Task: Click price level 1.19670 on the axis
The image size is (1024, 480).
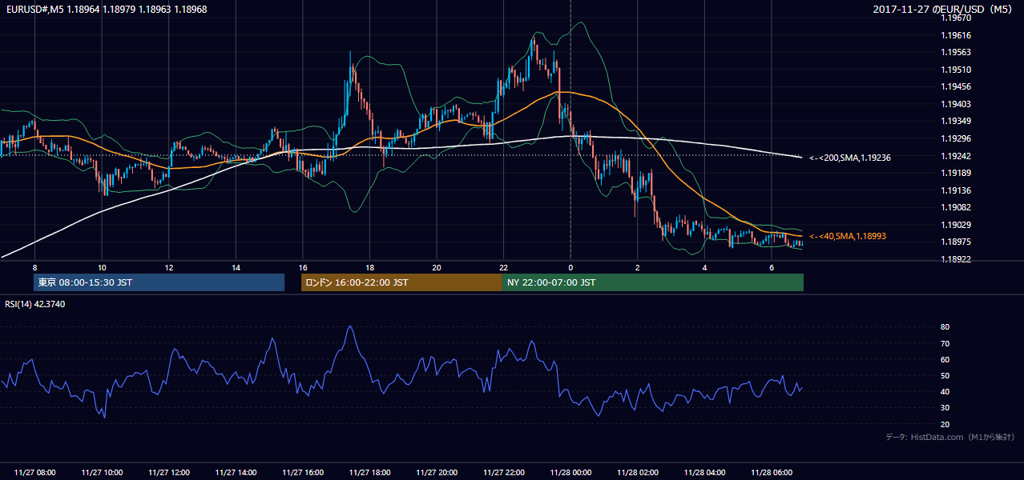Action: [957, 18]
